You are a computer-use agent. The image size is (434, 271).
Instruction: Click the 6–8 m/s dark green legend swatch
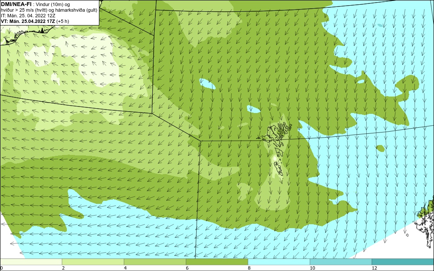click(217, 262)
